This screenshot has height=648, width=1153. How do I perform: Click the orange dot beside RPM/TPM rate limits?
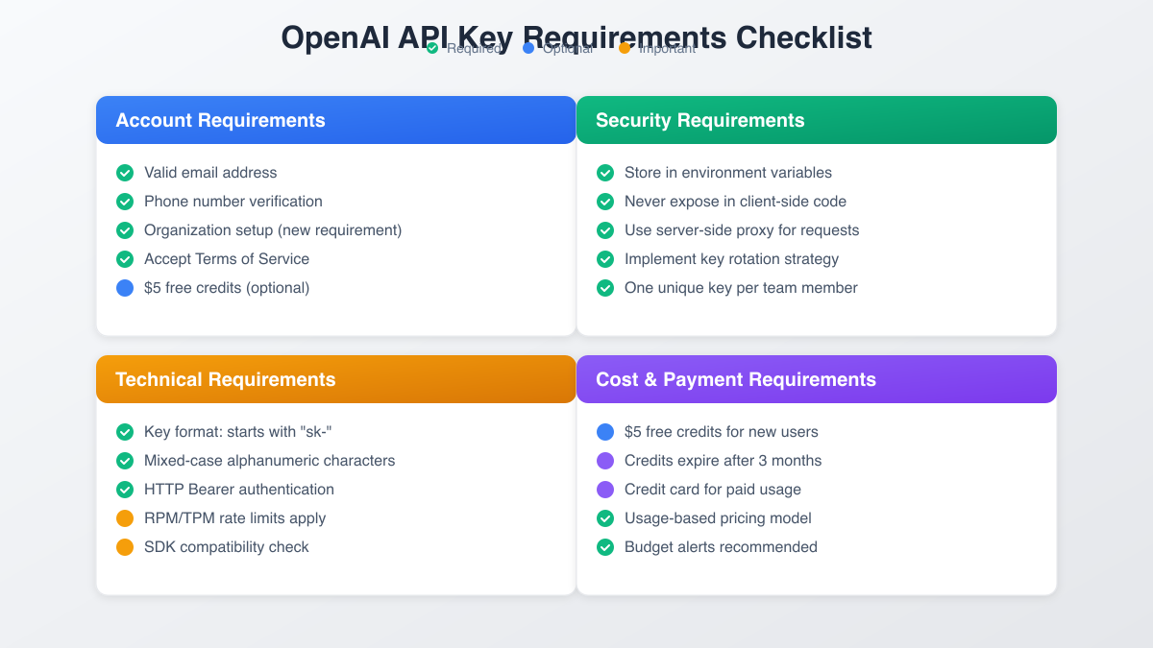pos(125,518)
